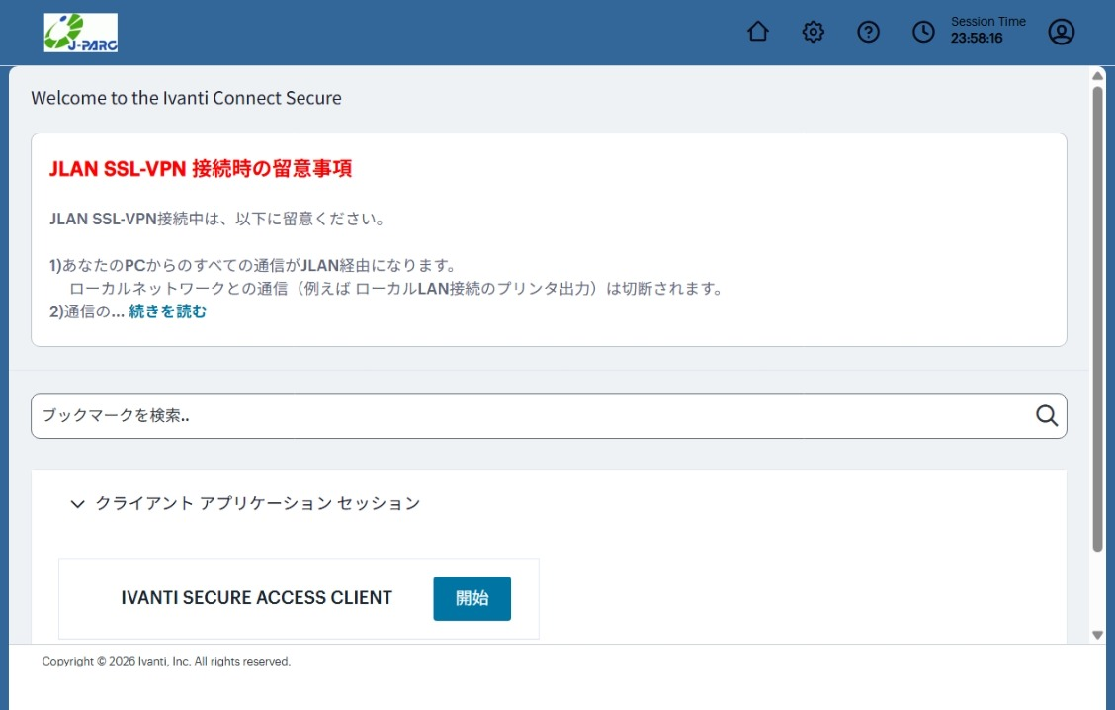Screen dimensions: 1115x710
Task: Click the vertical scrollbar thumb
Action: 1097,316
